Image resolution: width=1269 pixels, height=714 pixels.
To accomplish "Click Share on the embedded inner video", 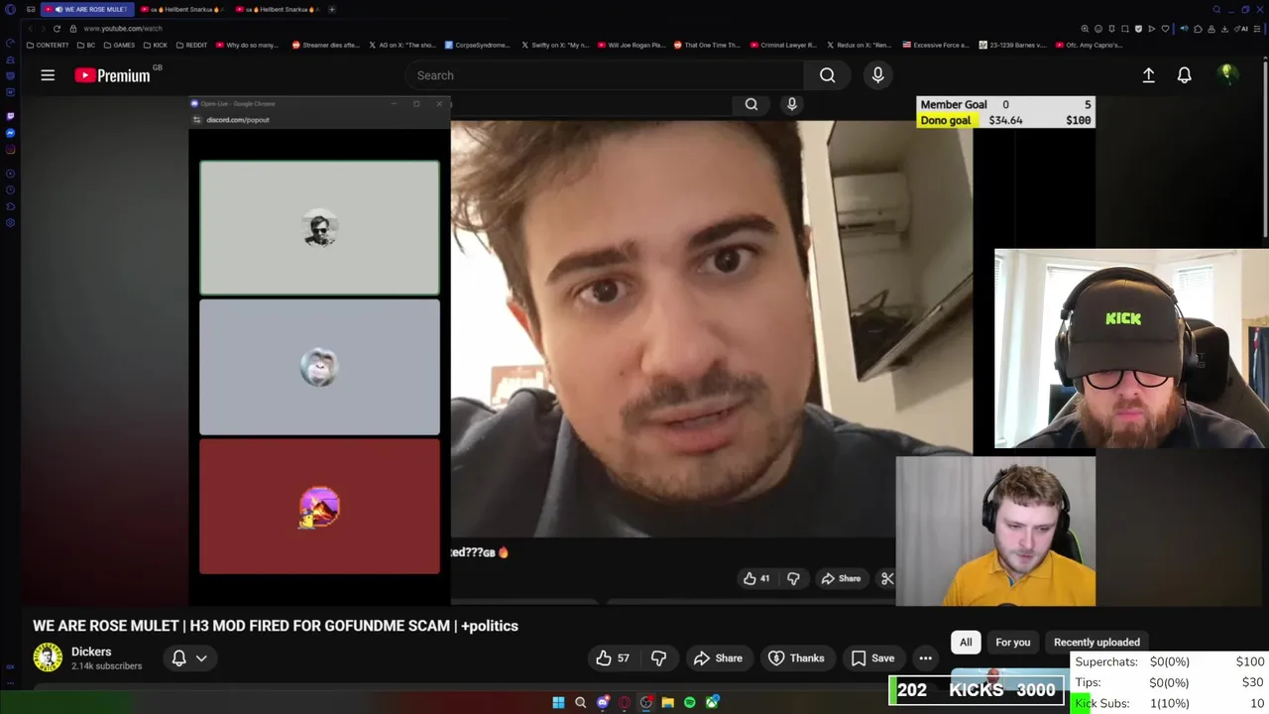I will pos(841,578).
